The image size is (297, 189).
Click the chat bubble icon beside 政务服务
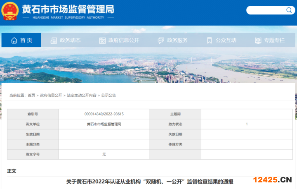161,41
